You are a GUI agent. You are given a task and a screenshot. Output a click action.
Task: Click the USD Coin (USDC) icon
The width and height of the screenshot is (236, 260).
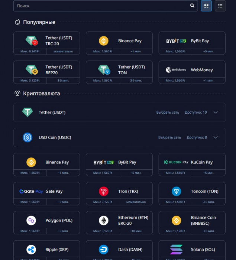click(x=28, y=137)
